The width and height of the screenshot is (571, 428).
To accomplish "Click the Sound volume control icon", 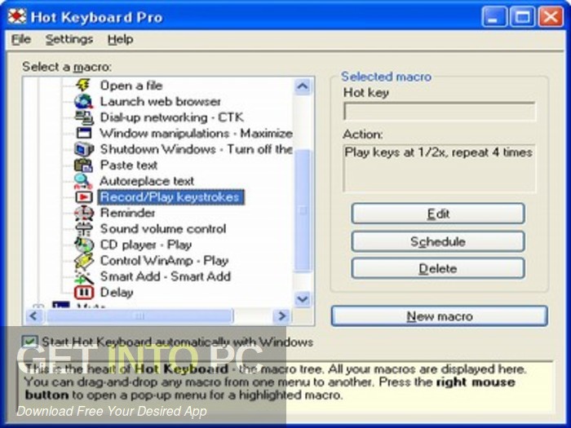I will (84, 228).
